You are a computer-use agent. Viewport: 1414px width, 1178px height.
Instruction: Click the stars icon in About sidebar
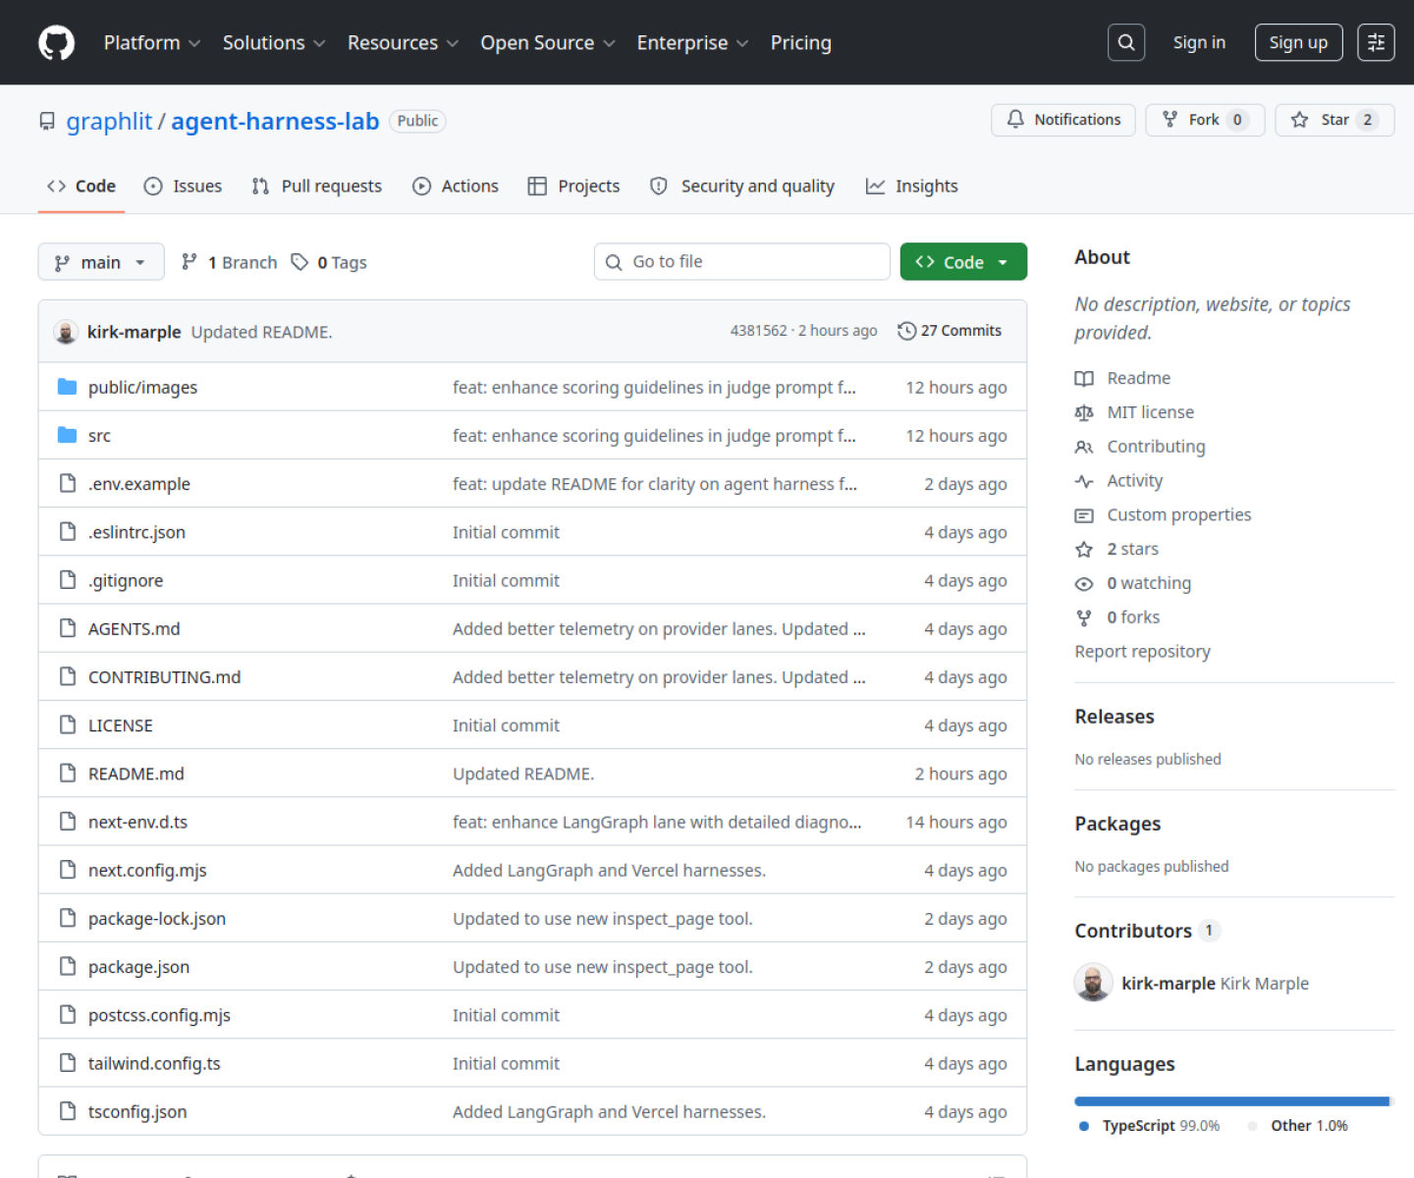point(1084,549)
